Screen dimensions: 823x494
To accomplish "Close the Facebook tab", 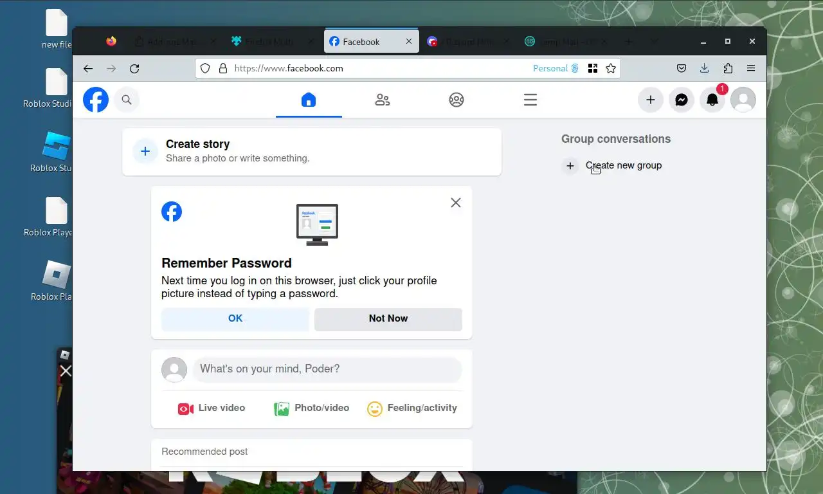I will click(x=409, y=42).
